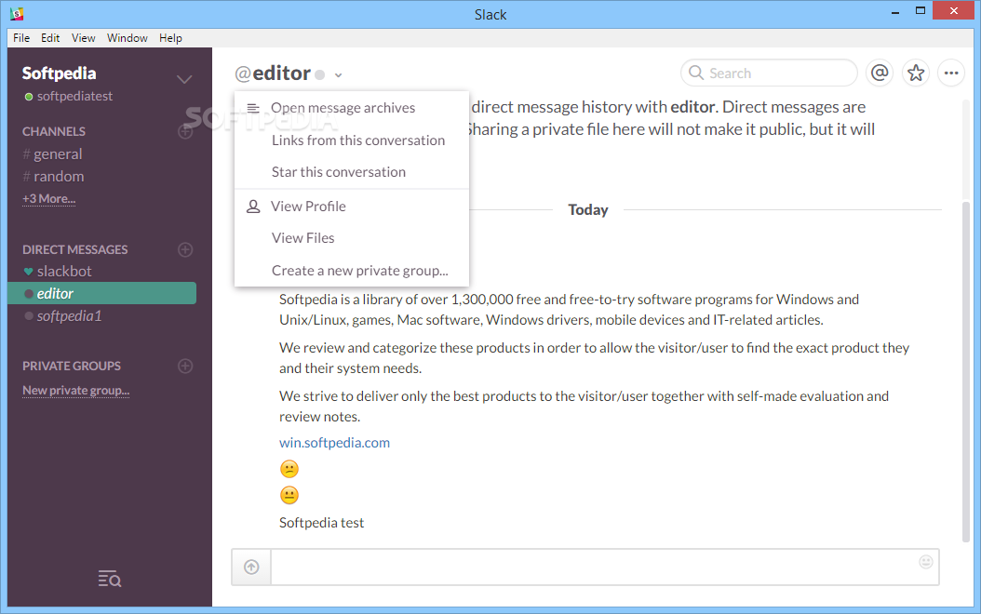The height and width of the screenshot is (614, 981).
Task: Click the 'Softpedia test' message text
Action: 322,523
